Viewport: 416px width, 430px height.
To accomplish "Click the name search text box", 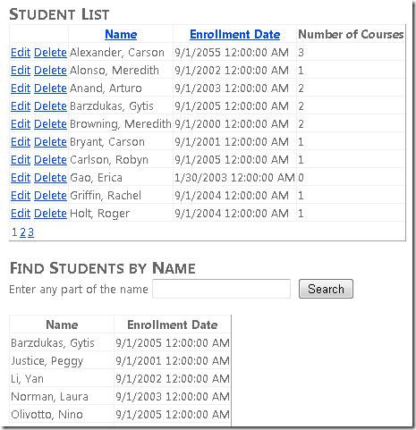I will click(x=221, y=289).
